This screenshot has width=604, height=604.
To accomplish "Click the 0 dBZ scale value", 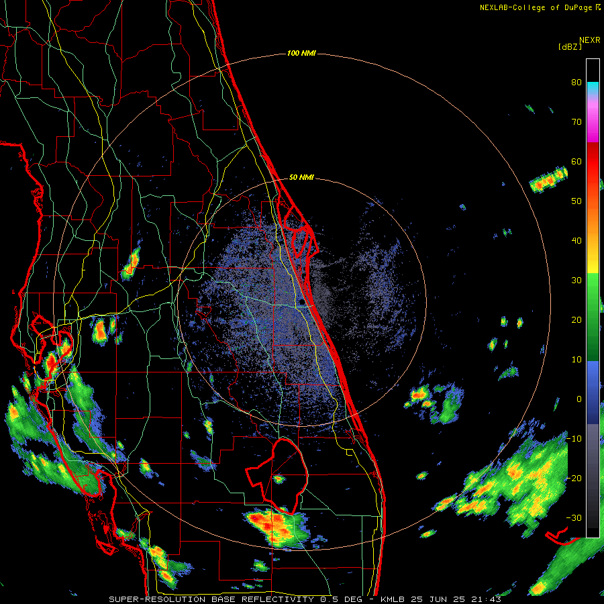I will click(579, 399).
